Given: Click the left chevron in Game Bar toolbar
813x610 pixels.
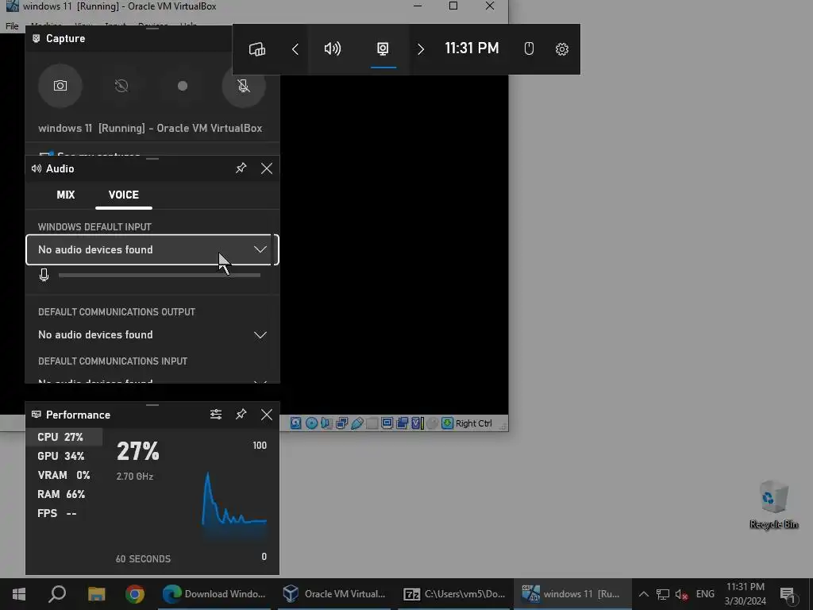Looking at the screenshot, I should 295,49.
